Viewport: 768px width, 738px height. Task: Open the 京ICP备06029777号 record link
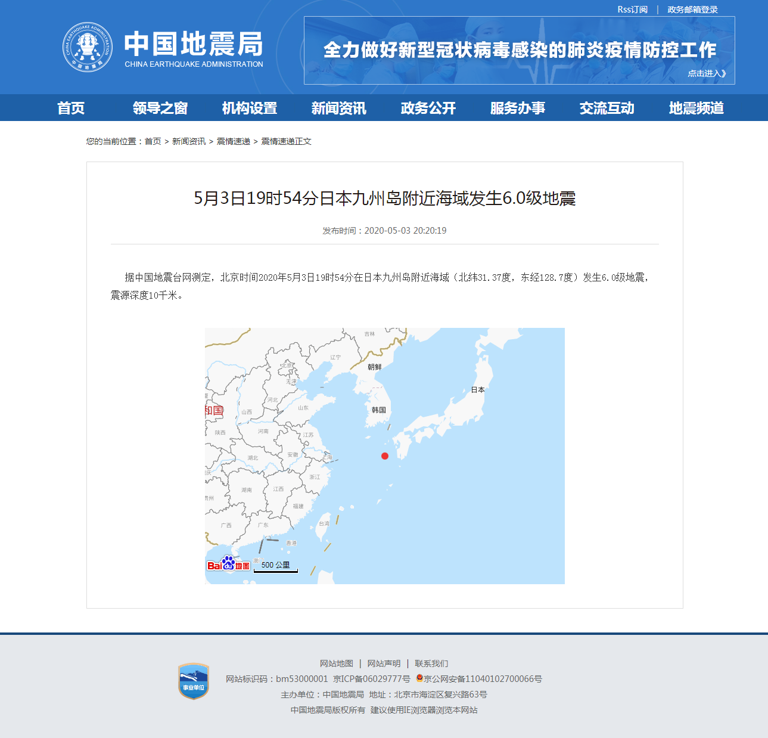point(371,678)
